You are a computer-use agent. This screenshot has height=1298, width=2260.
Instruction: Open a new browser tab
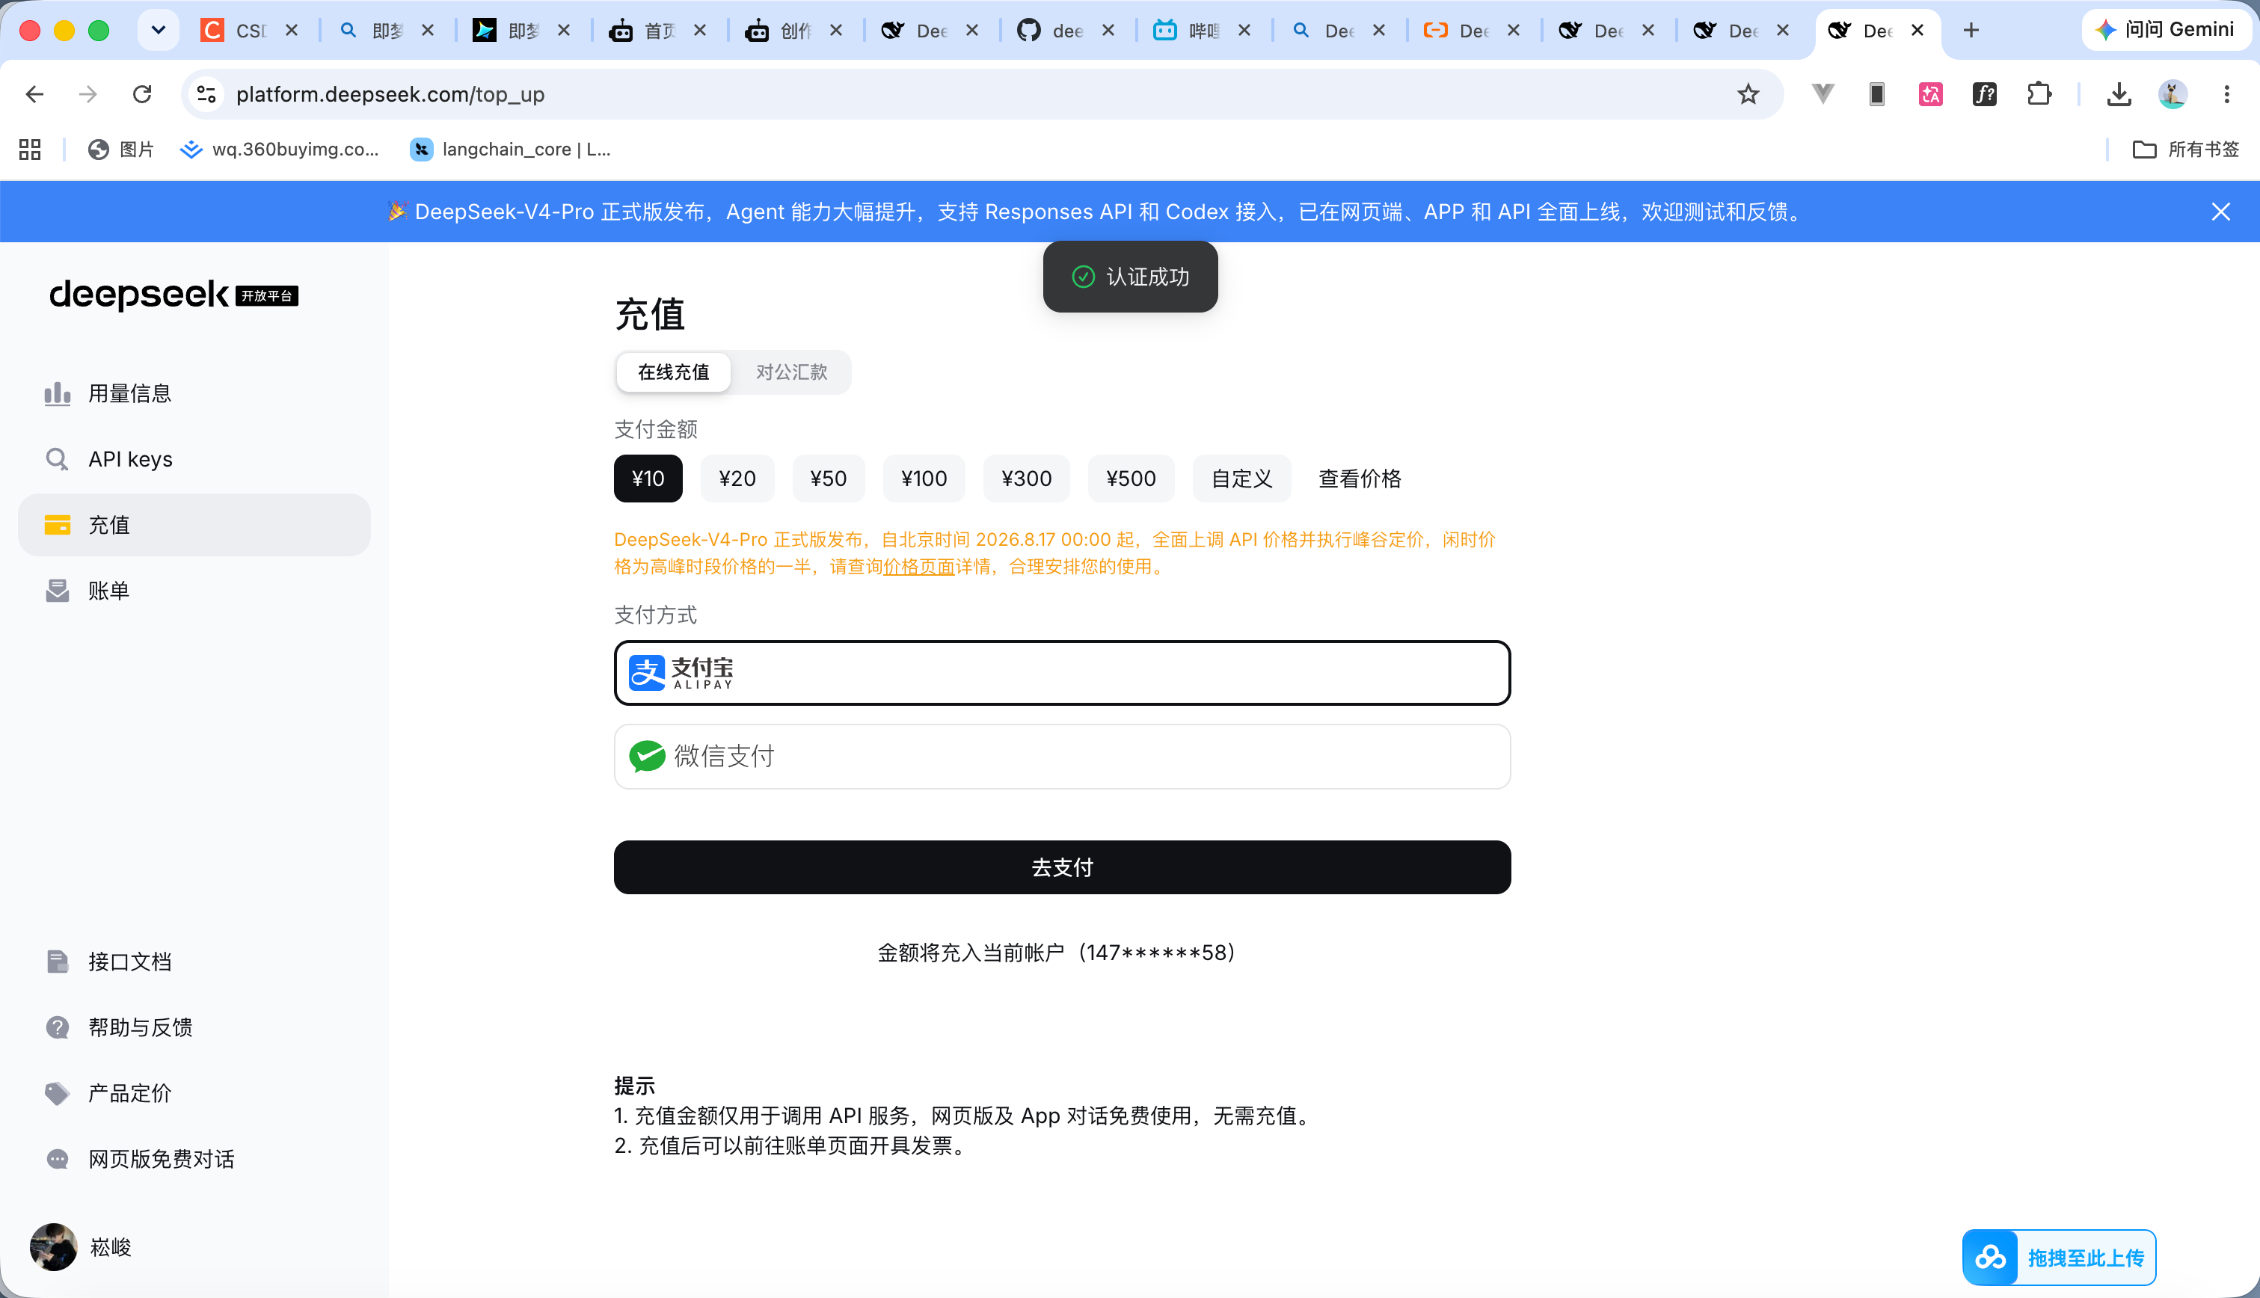click(x=1971, y=31)
